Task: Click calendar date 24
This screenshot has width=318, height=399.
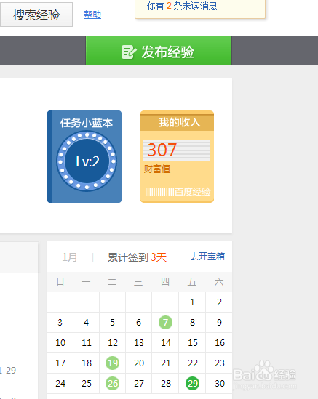Action: coord(60,384)
